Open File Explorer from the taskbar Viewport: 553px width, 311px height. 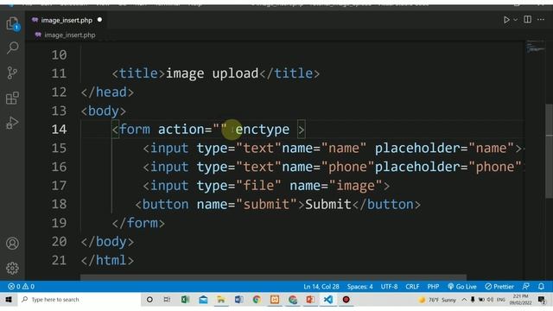tap(221, 300)
